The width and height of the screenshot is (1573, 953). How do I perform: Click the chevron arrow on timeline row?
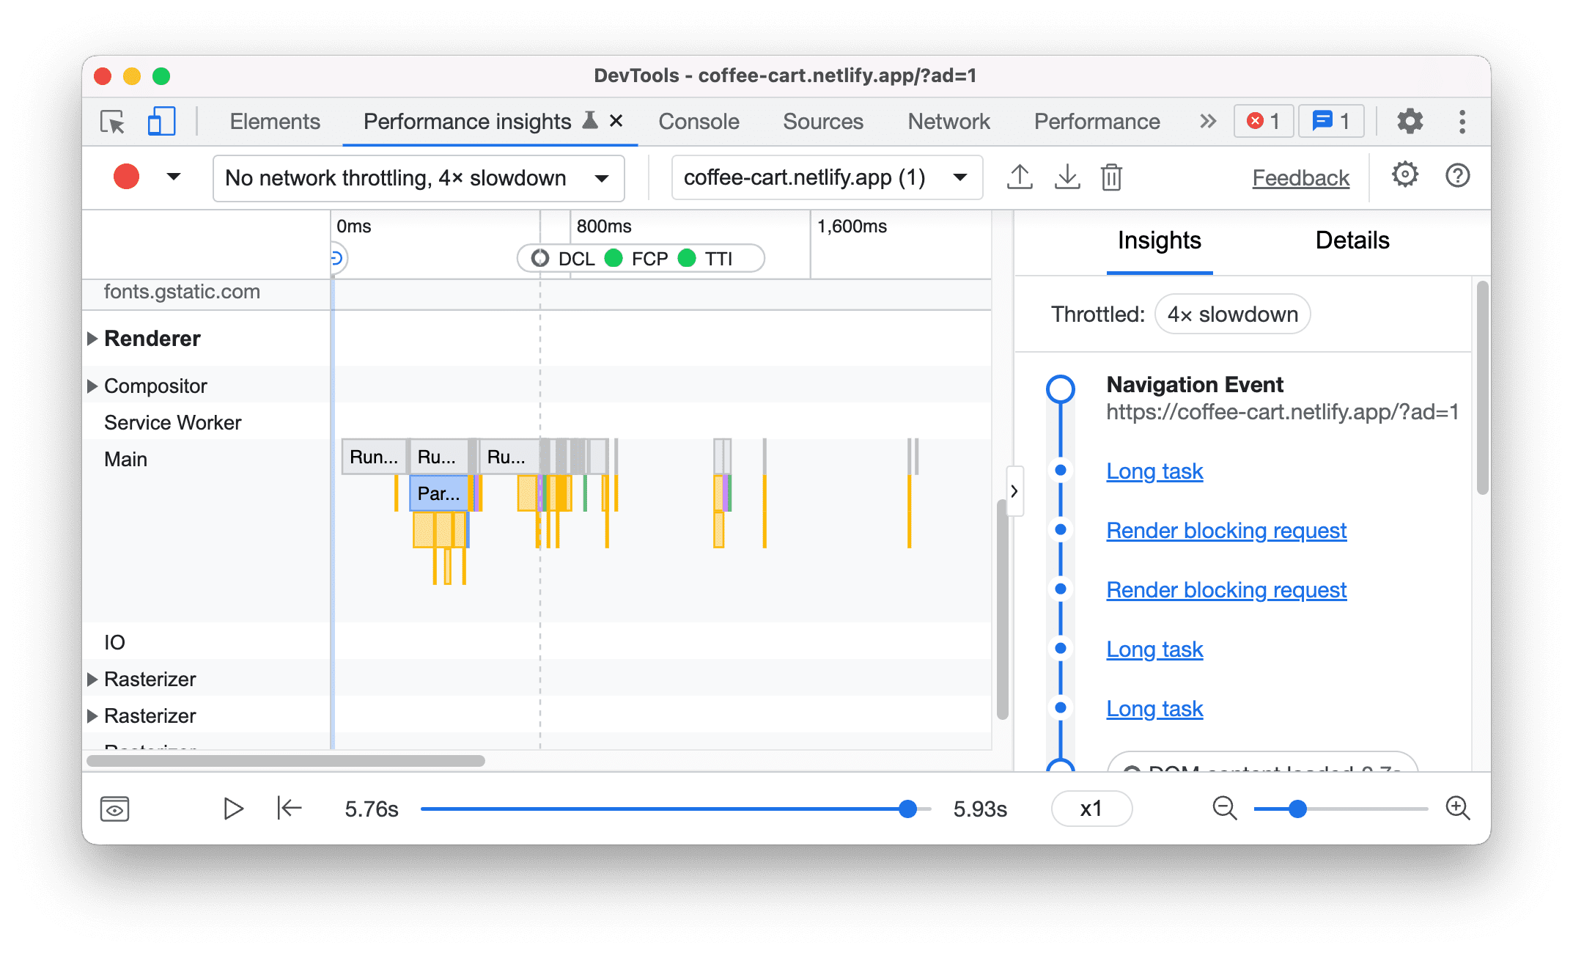point(1014,490)
